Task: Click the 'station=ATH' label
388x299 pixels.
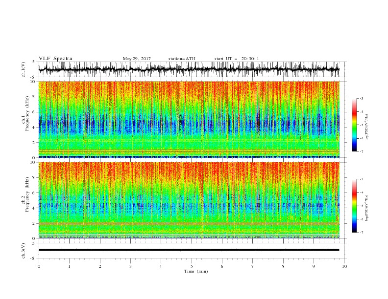Action: coord(182,59)
